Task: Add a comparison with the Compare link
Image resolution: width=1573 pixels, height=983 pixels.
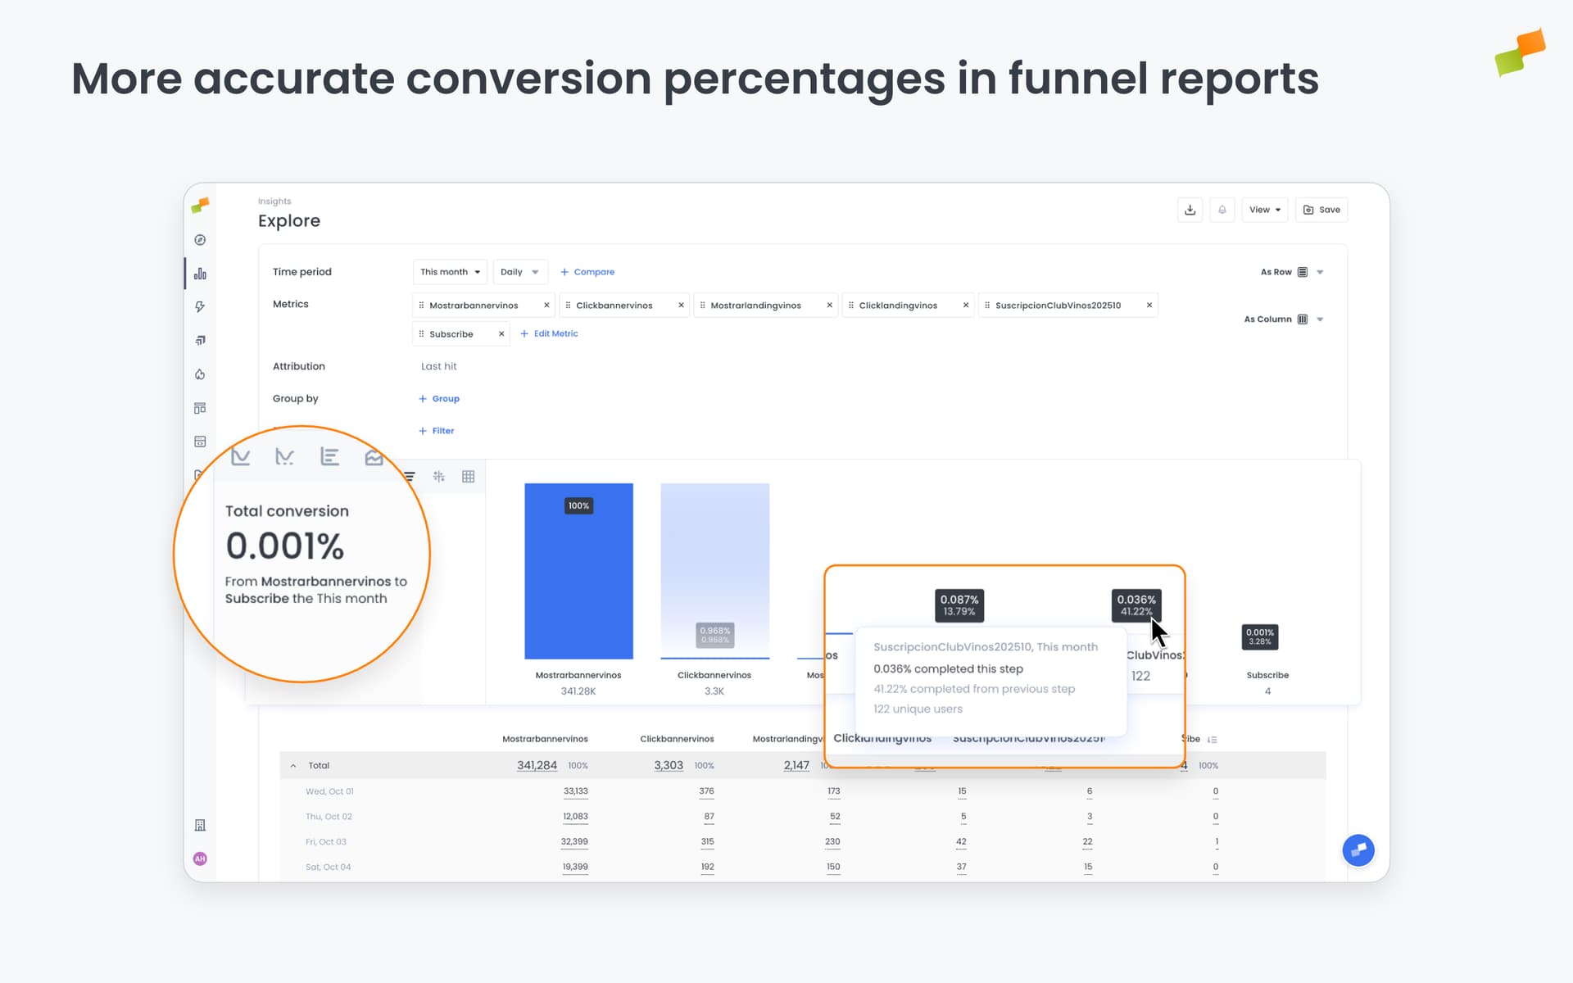Action: point(587,271)
